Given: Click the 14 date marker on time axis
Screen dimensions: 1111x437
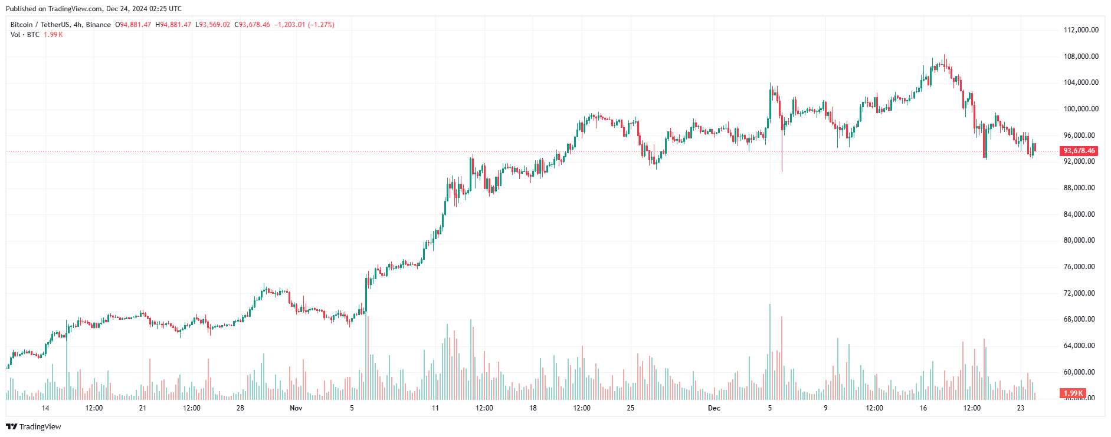Looking at the screenshot, I should (x=45, y=408).
